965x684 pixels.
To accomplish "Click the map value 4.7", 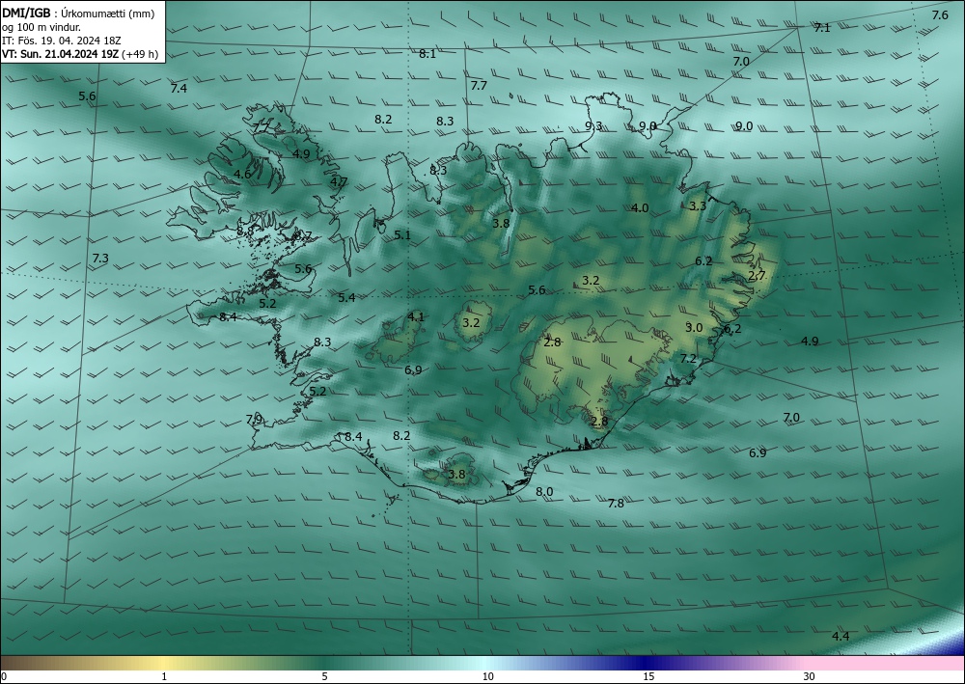I will coord(339,182).
